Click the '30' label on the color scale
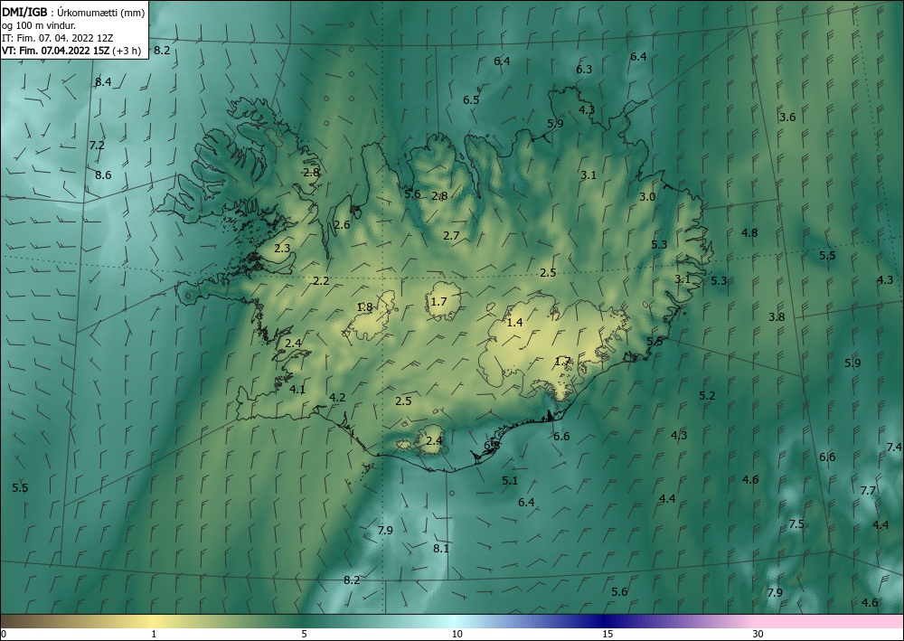 758,634
